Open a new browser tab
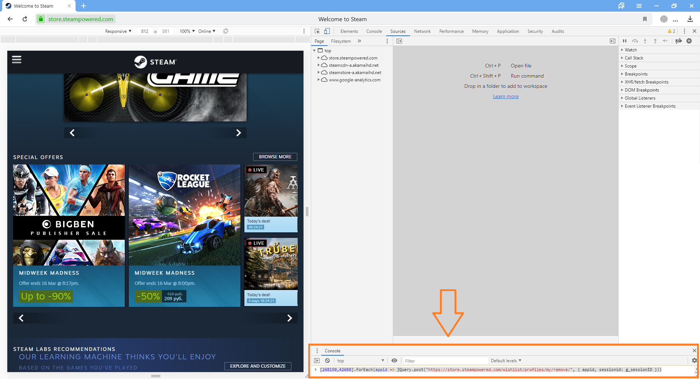The width and height of the screenshot is (700, 379). pos(84,6)
